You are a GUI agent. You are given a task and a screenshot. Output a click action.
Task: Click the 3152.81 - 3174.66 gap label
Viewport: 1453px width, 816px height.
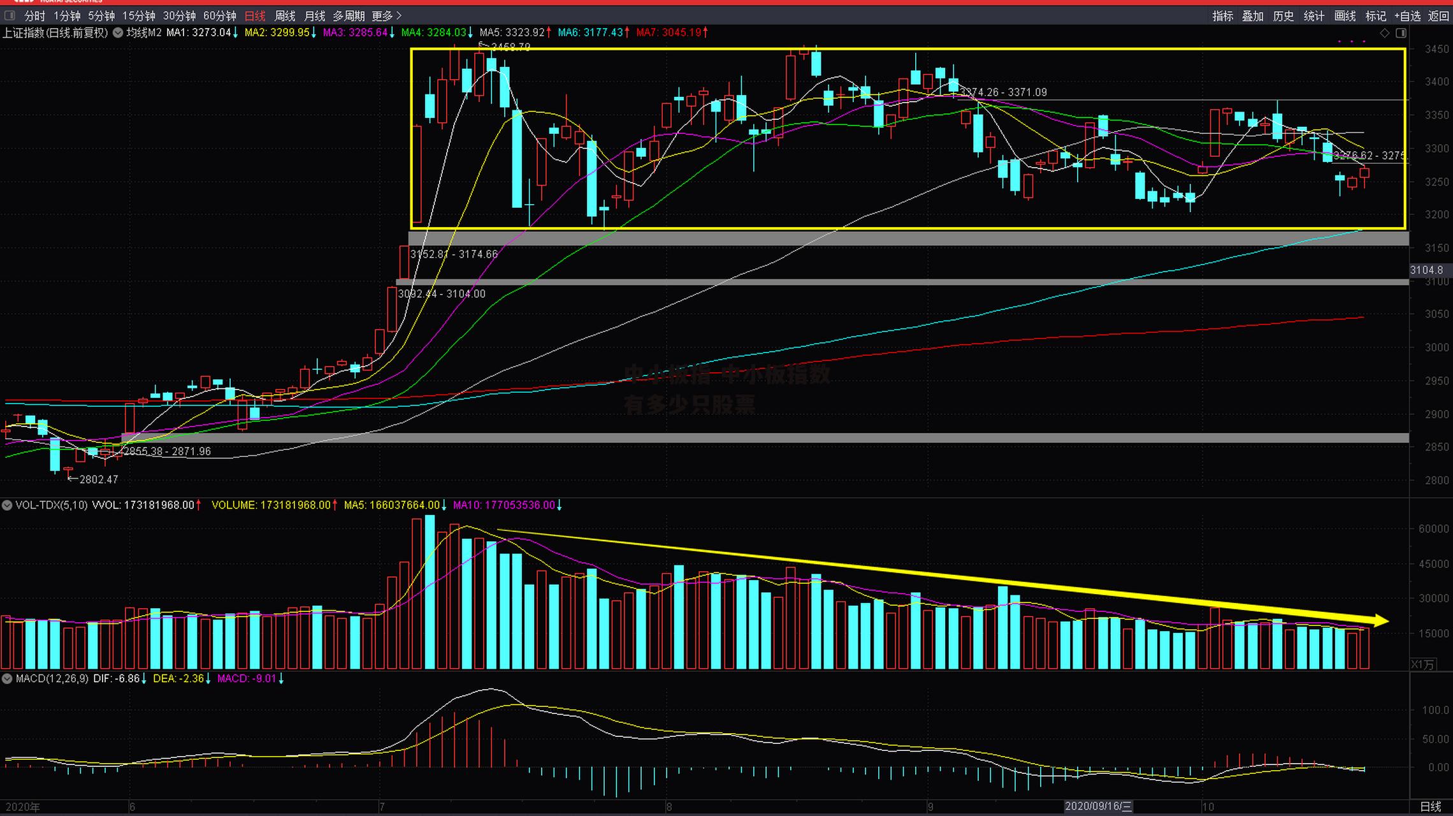coord(454,254)
